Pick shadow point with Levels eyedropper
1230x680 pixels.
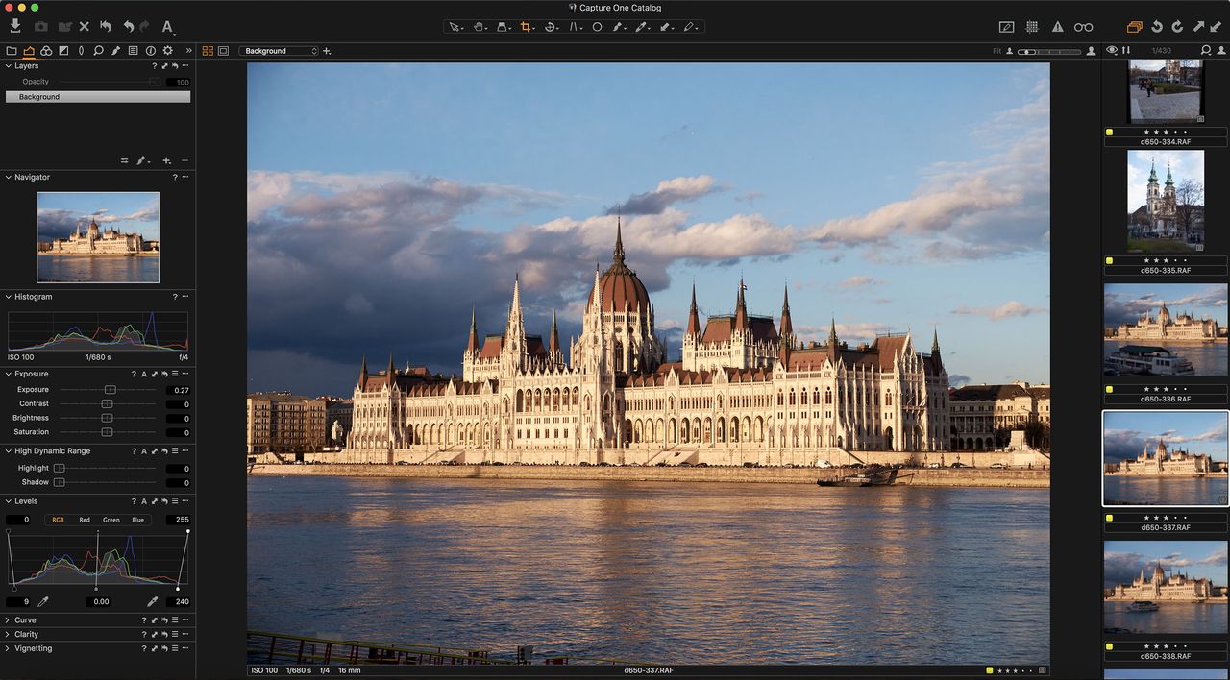point(42,601)
